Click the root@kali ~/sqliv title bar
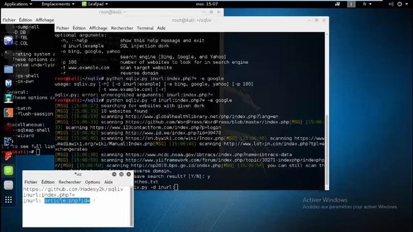Viewport: 413px width, 232px height. tap(192, 20)
